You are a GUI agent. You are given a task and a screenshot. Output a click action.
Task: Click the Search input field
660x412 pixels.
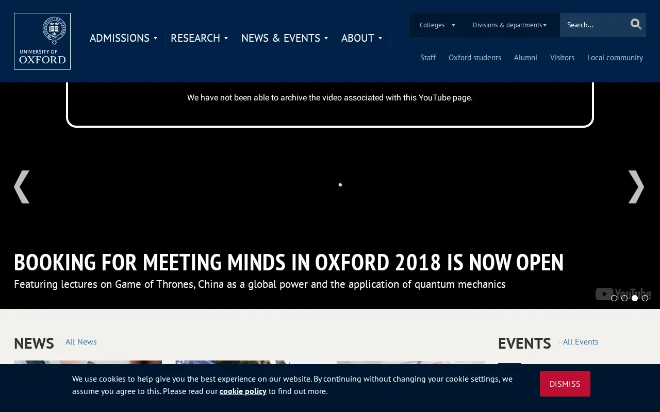[594, 25]
